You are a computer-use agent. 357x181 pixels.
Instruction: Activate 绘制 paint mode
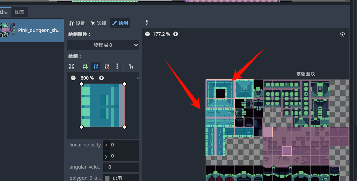click(x=120, y=23)
